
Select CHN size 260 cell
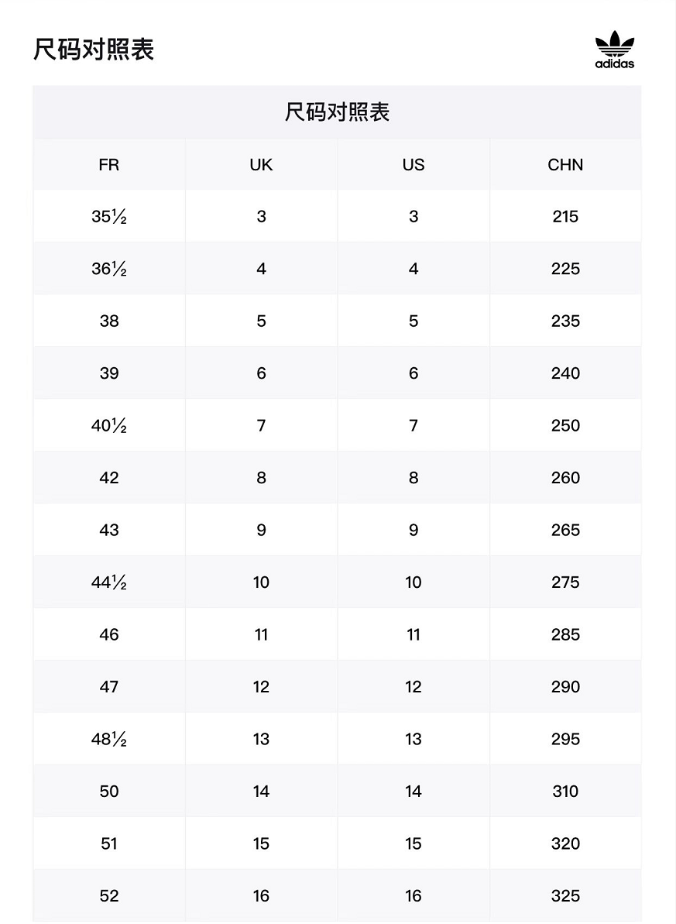(565, 477)
